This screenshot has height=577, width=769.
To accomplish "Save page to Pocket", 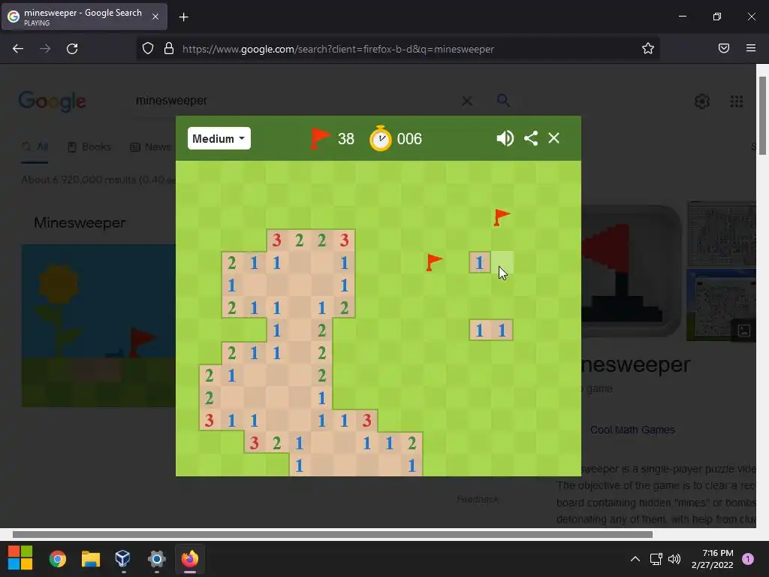I will [x=724, y=48].
